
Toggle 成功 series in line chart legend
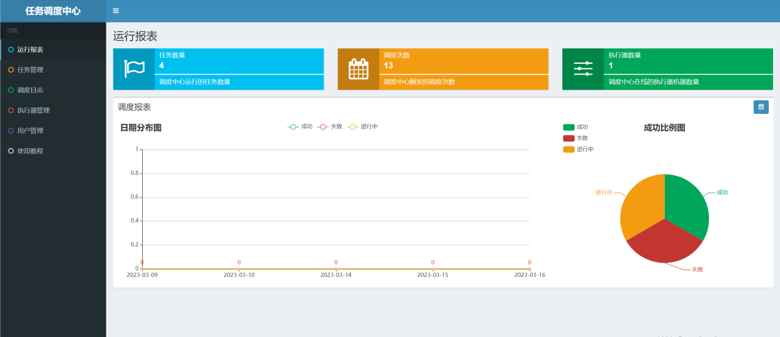coord(300,127)
